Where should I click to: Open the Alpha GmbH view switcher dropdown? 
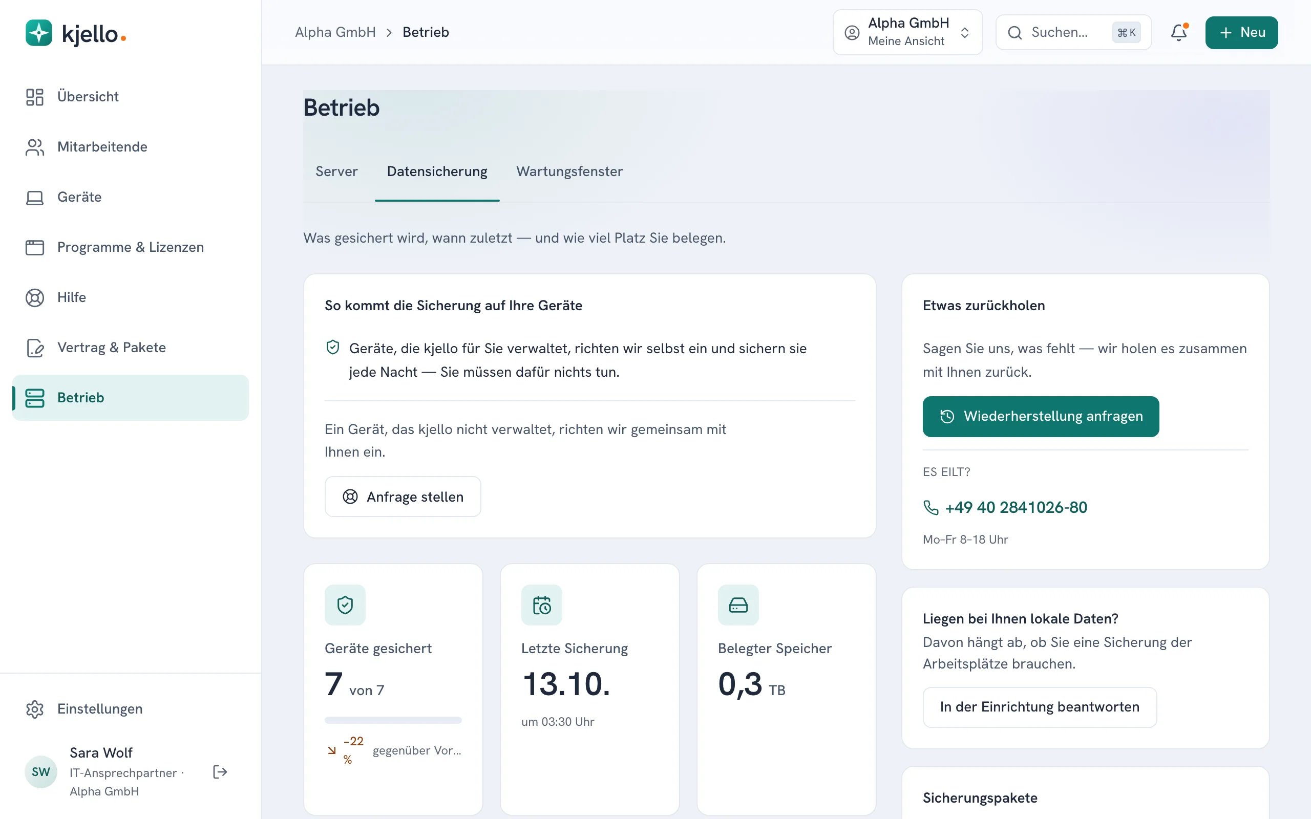click(908, 32)
